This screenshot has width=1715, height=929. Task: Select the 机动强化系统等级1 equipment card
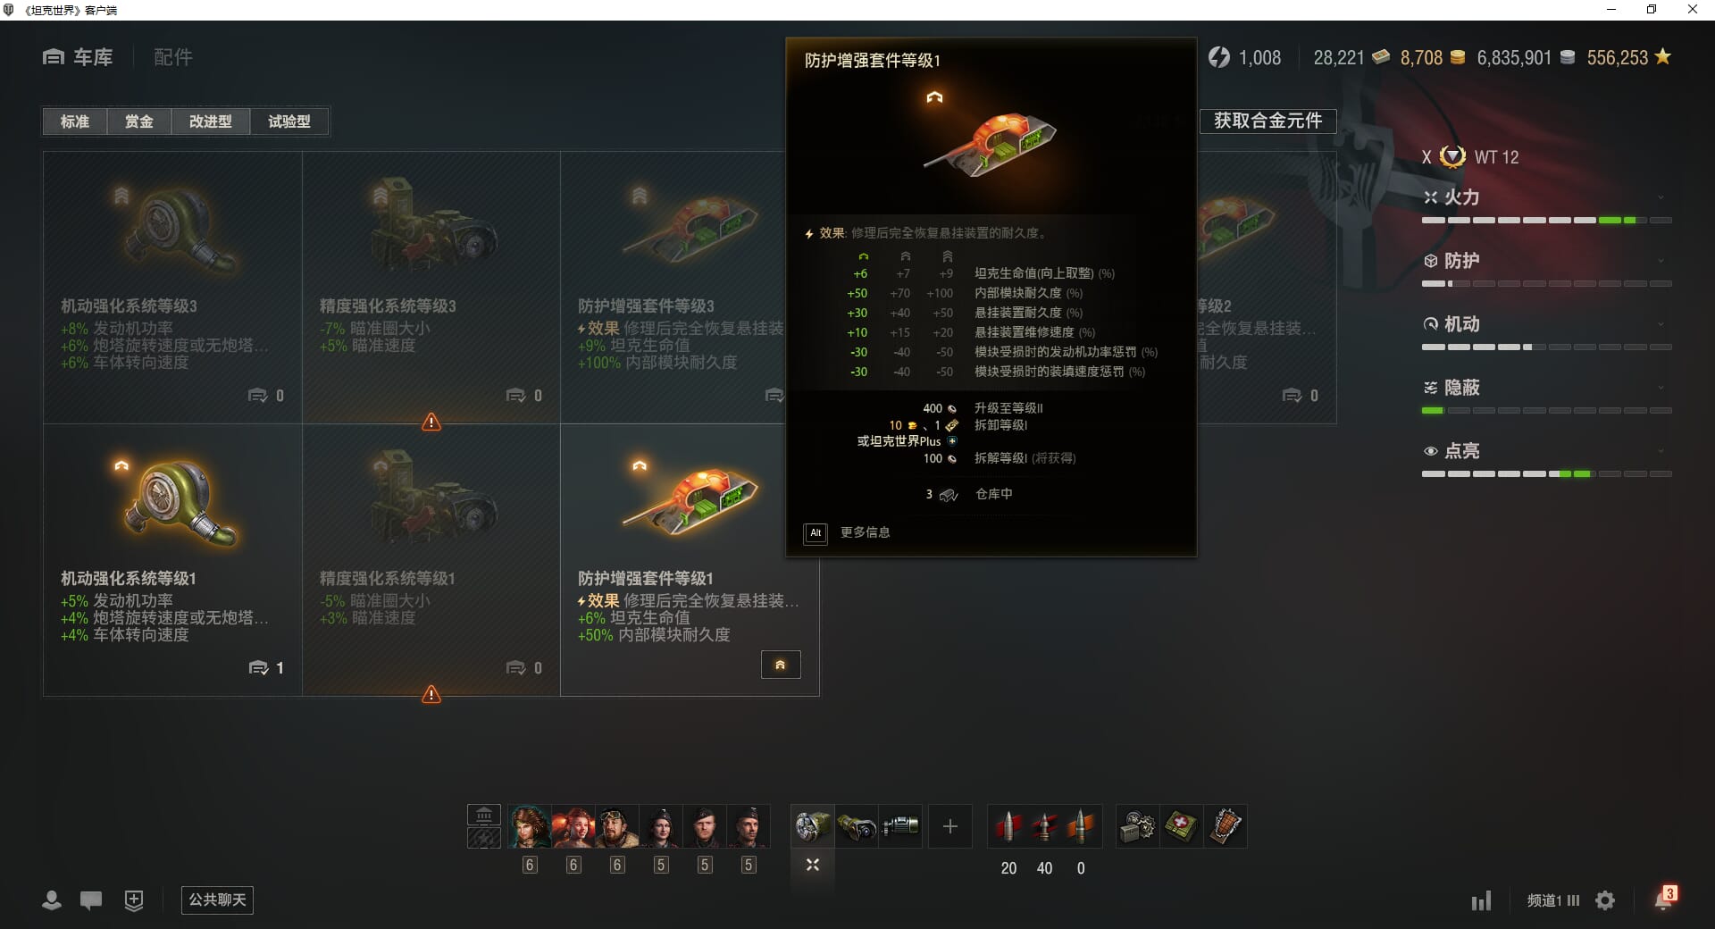(x=172, y=560)
